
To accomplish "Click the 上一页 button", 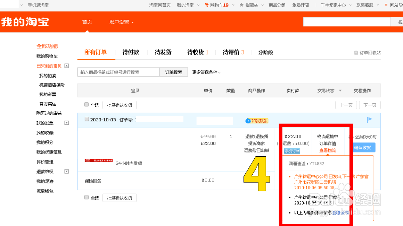I will coord(346,105).
